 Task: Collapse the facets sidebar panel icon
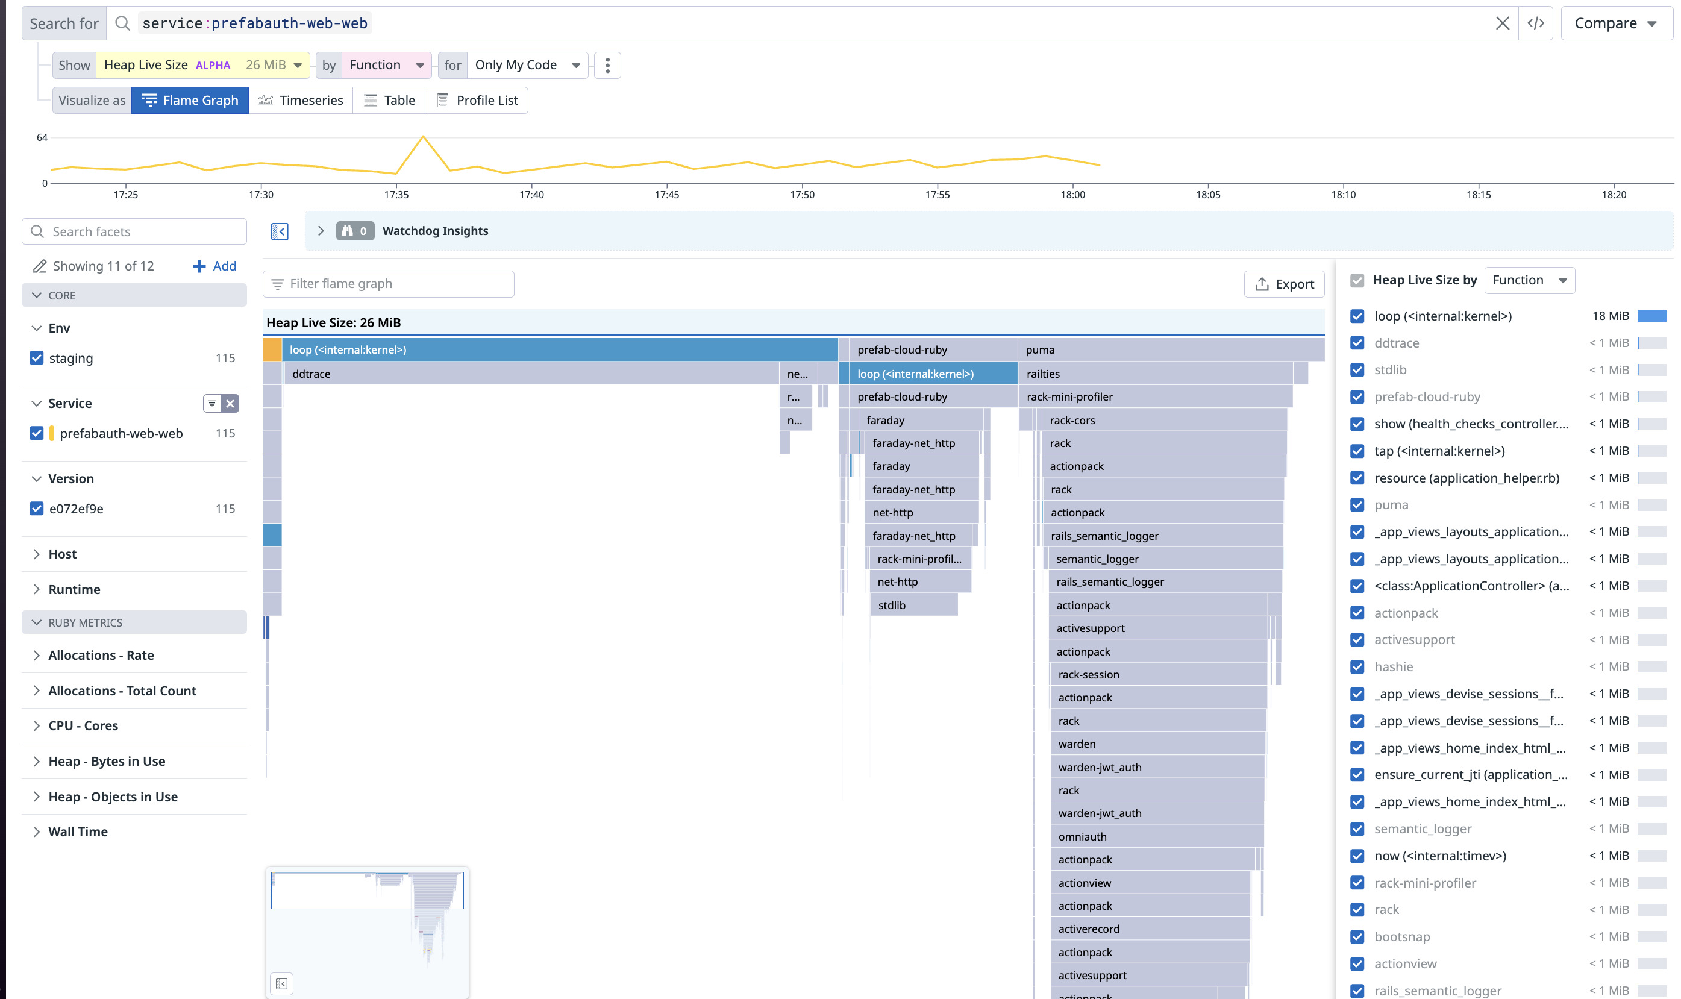pyautogui.click(x=280, y=231)
